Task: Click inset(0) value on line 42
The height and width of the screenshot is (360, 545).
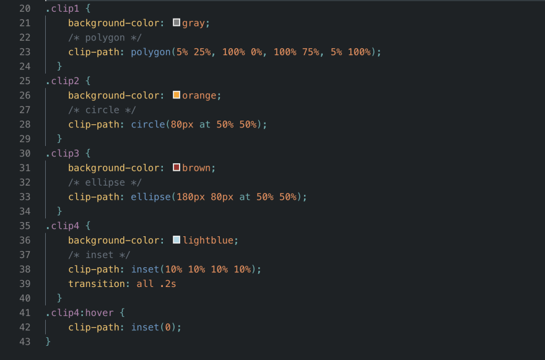Action: pos(154,327)
